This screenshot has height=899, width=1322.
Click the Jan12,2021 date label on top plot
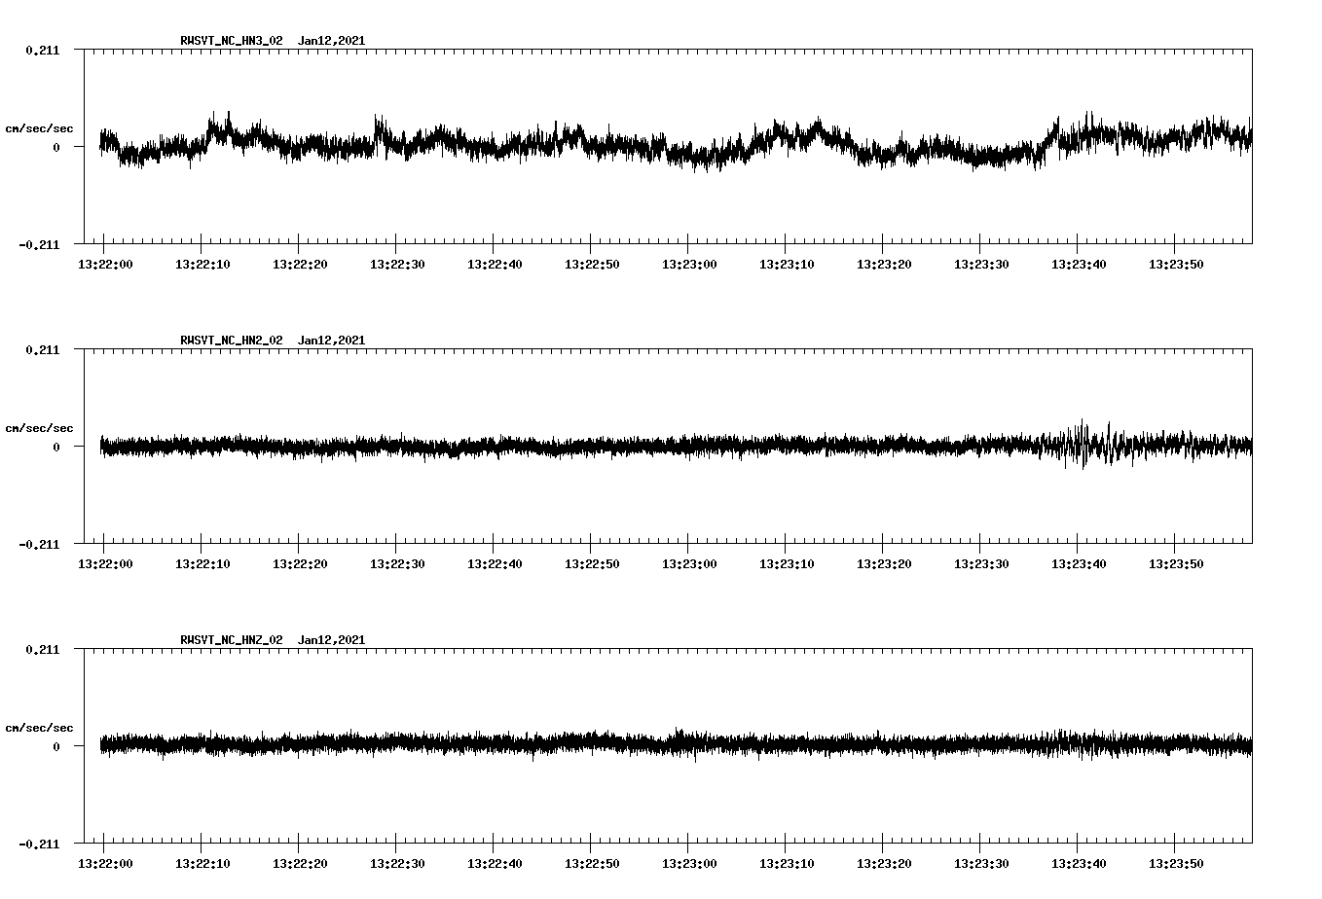[x=331, y=40]
